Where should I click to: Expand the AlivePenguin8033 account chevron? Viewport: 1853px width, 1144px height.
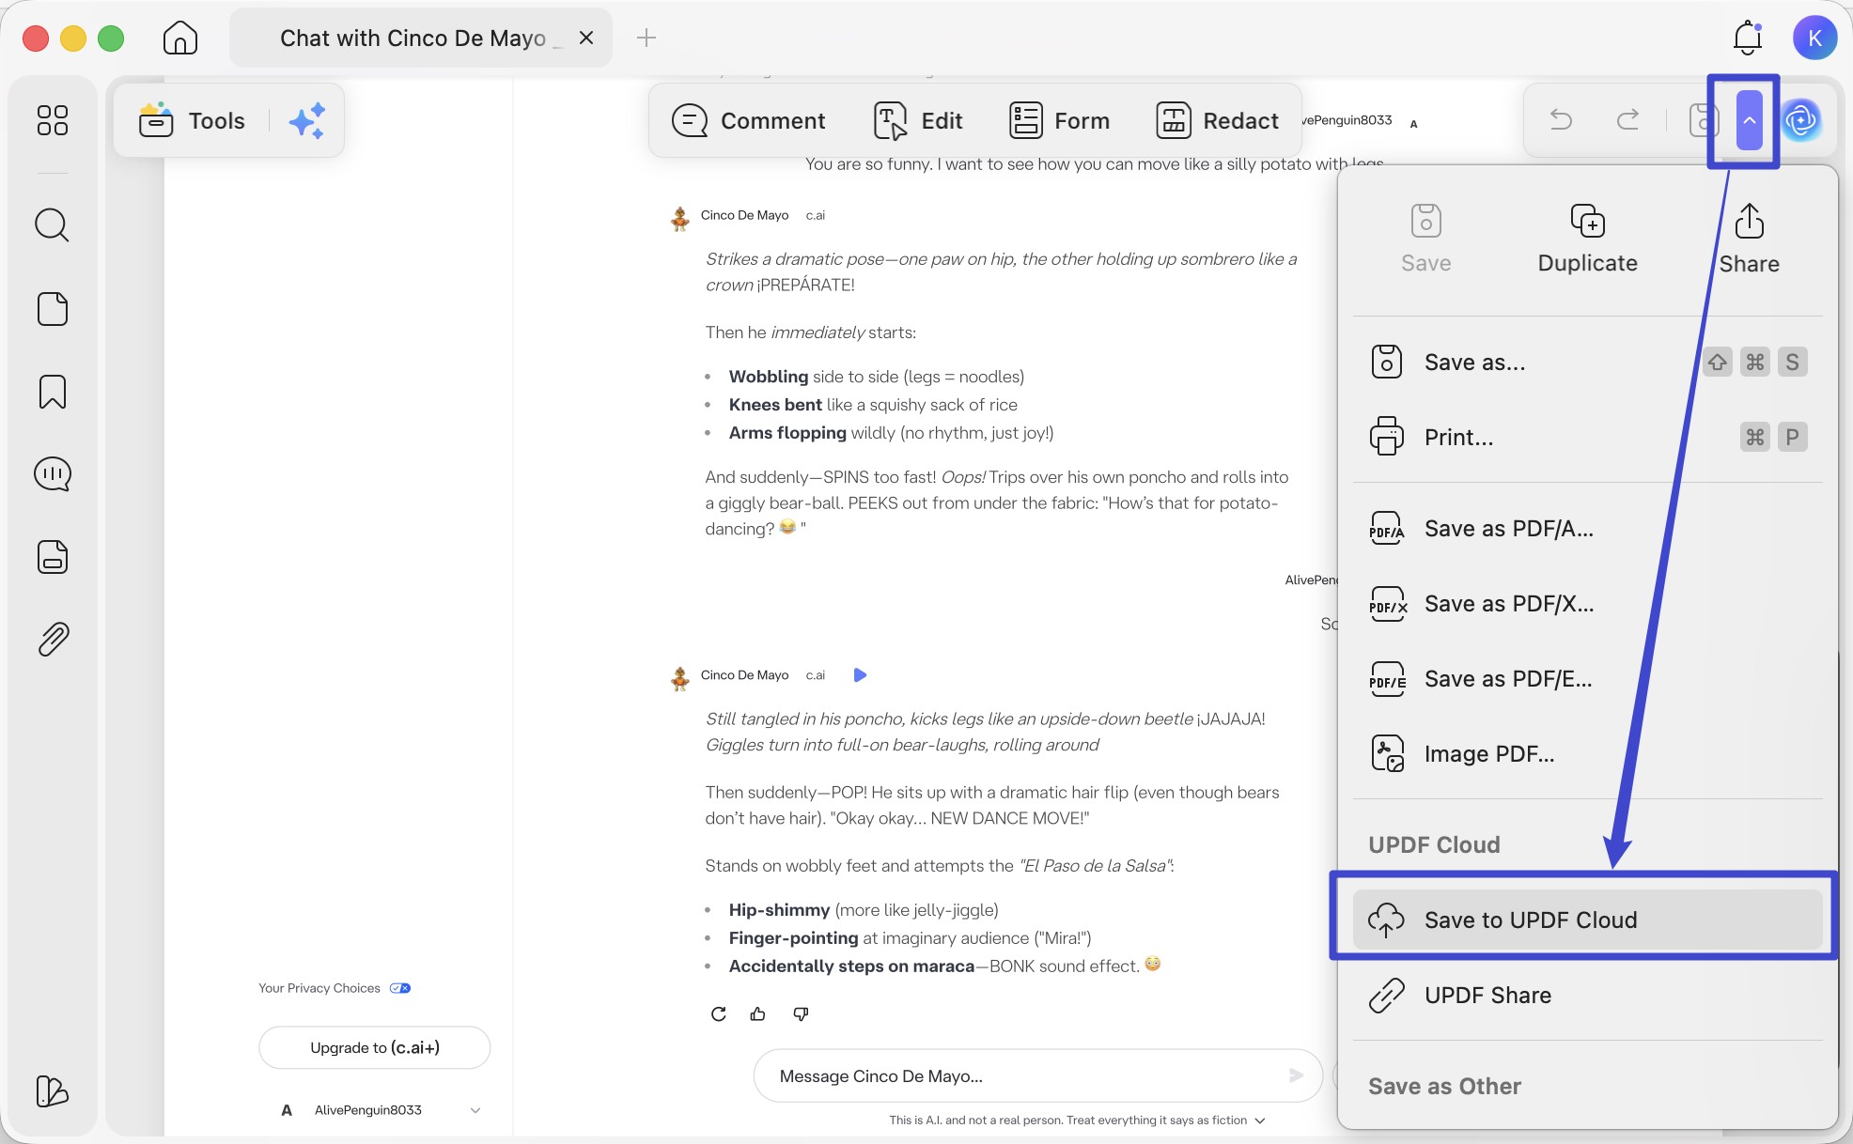(475, 1110)
